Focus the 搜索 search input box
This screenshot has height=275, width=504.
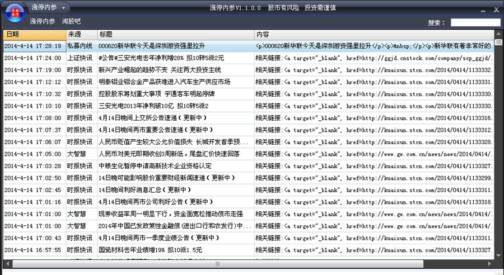pyautogui.click(x=475, y=22)
